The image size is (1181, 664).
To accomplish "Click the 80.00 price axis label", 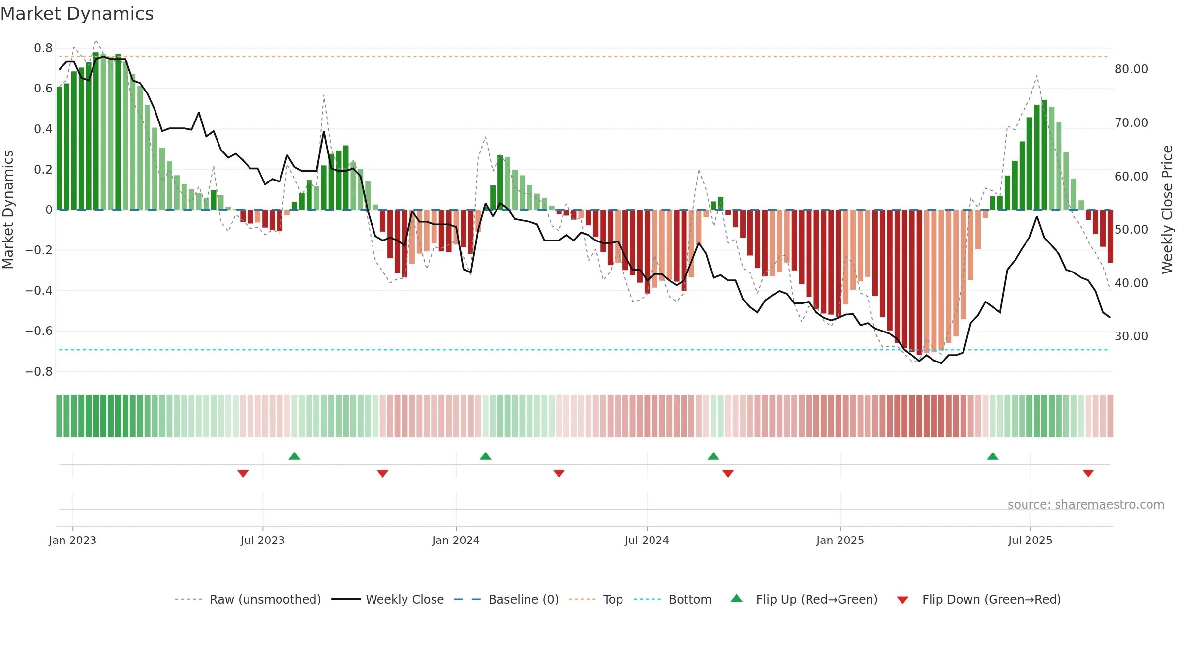I will [1131, 69].
